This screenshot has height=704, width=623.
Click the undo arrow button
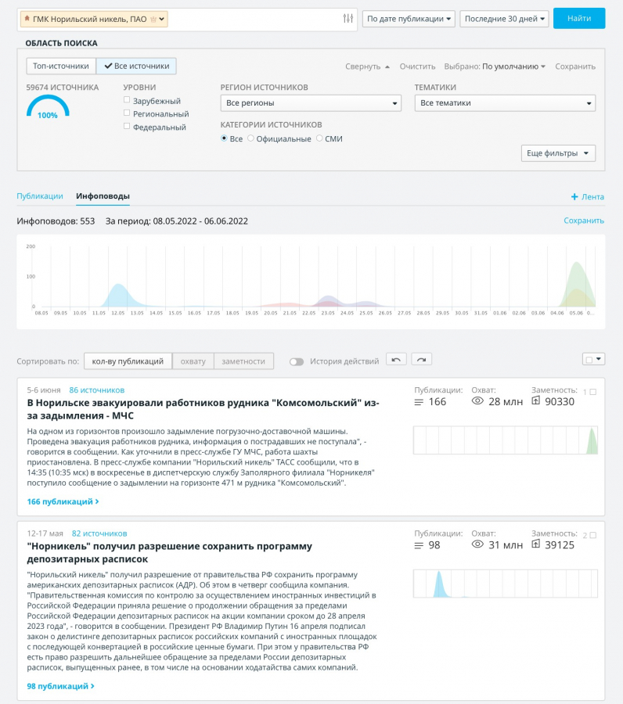[396, 360]
